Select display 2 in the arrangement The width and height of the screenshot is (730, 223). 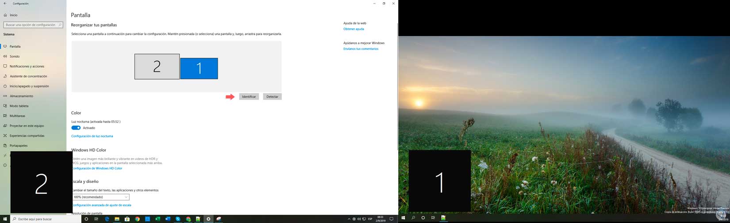157,67
